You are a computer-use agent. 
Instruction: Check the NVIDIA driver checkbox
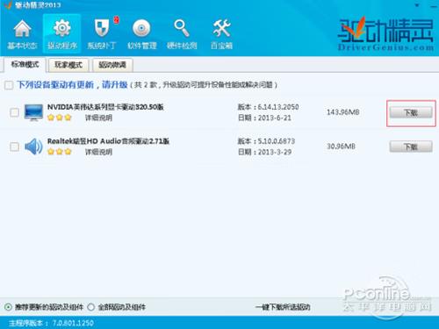[x=14, y=112]
